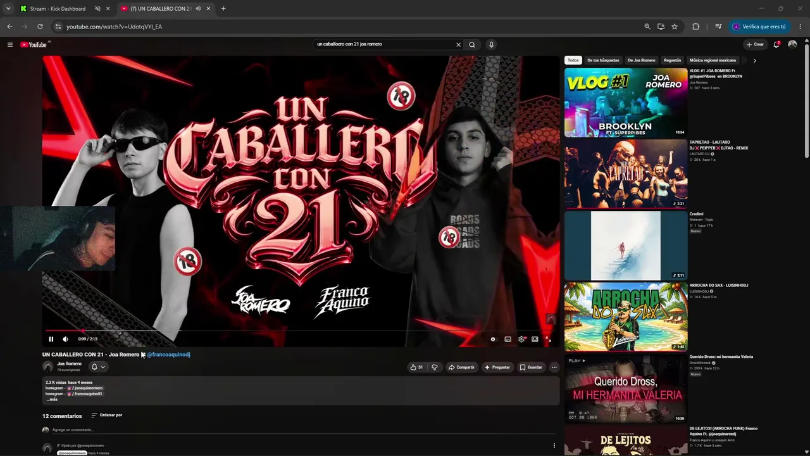Open the pinned comment's three-dot menu
Viewport: 810px width, 456px height.
tap(554, 446)
